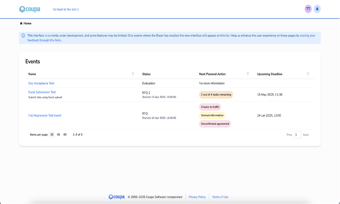Select 45 items per page
Viewport: 340px width, 204px height.
coord(58,135)
